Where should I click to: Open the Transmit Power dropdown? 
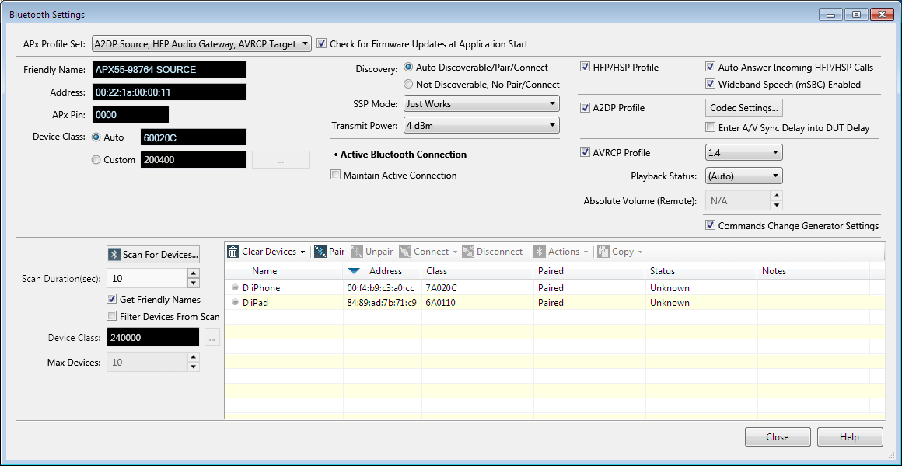coord(481,125)
